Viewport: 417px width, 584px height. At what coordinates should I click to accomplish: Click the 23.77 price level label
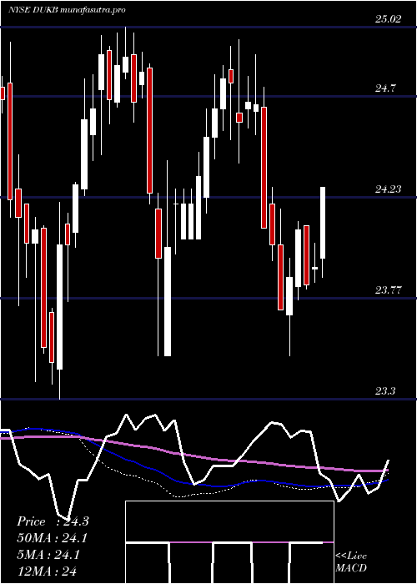tap(389, 289)
